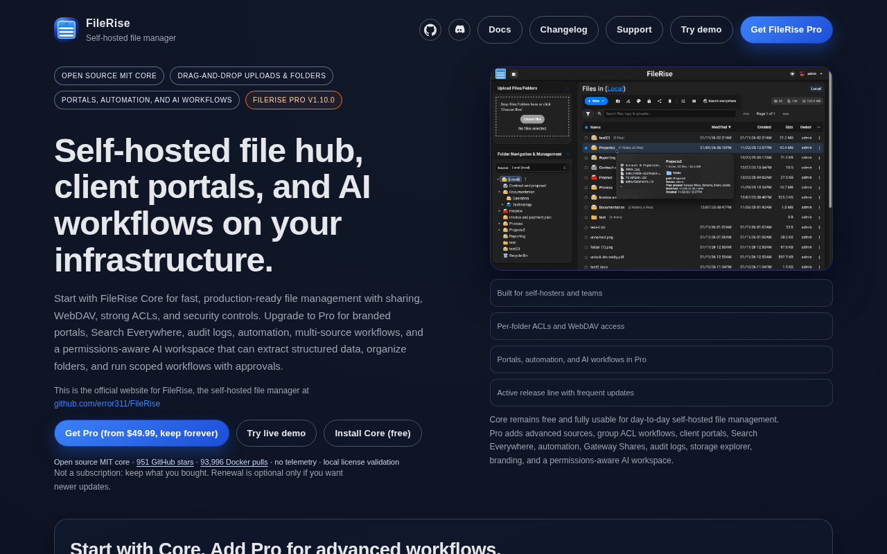Open the GitHub repository icon in header

430,30
